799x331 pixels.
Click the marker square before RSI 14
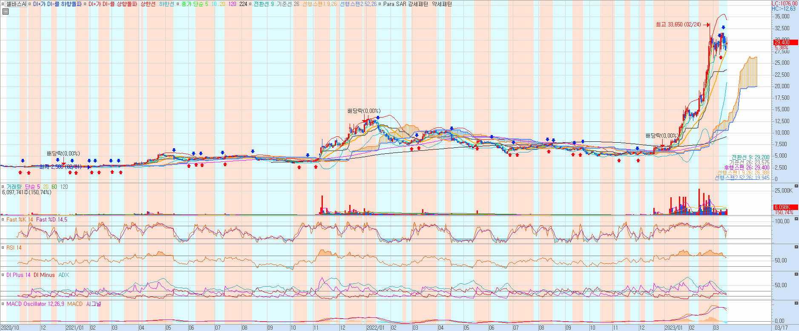(3, 247)
